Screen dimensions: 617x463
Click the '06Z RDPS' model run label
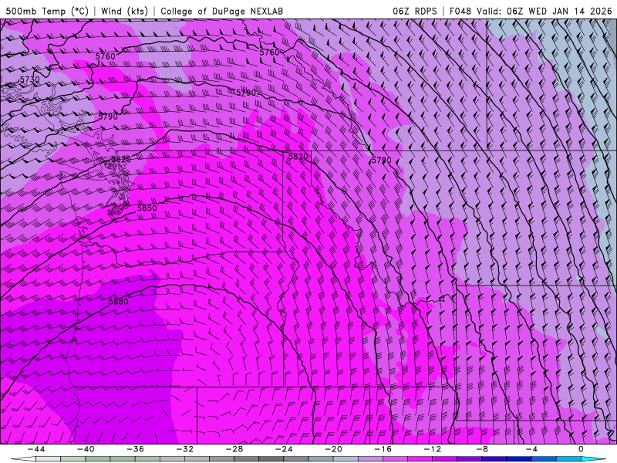tap(415, 11)
